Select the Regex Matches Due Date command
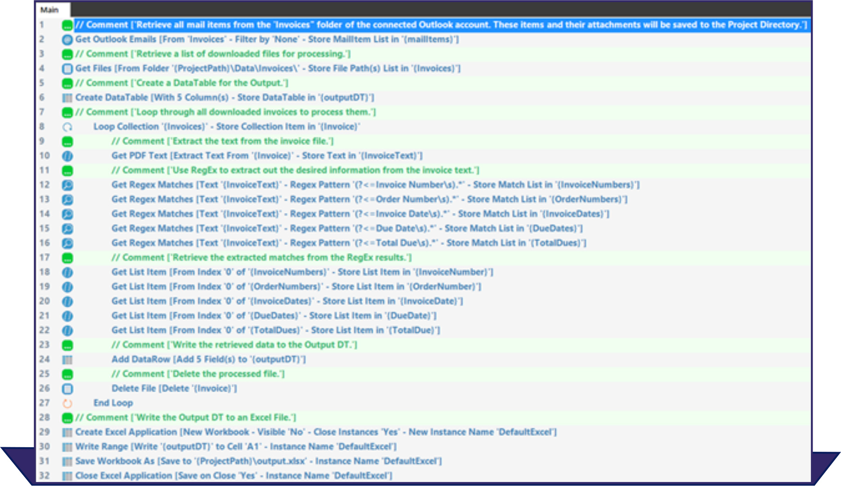Screen dimensions: 841x486 point(346,228)
